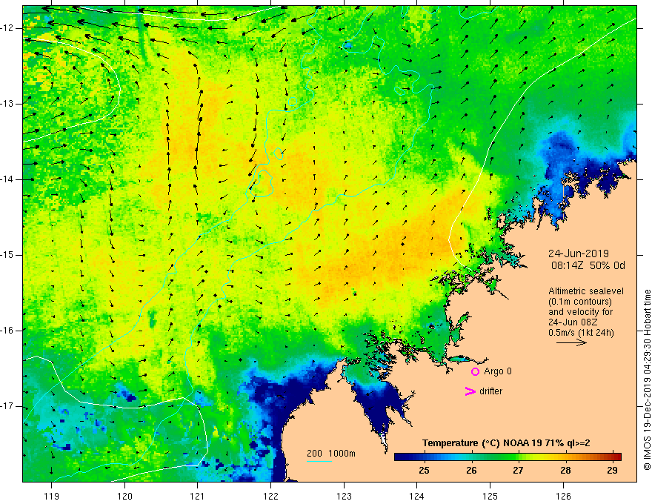This screenshot has width=652, height=504.
Task: Click the 0.5m/s velocity scale arrow
Action: coord(571,342)
